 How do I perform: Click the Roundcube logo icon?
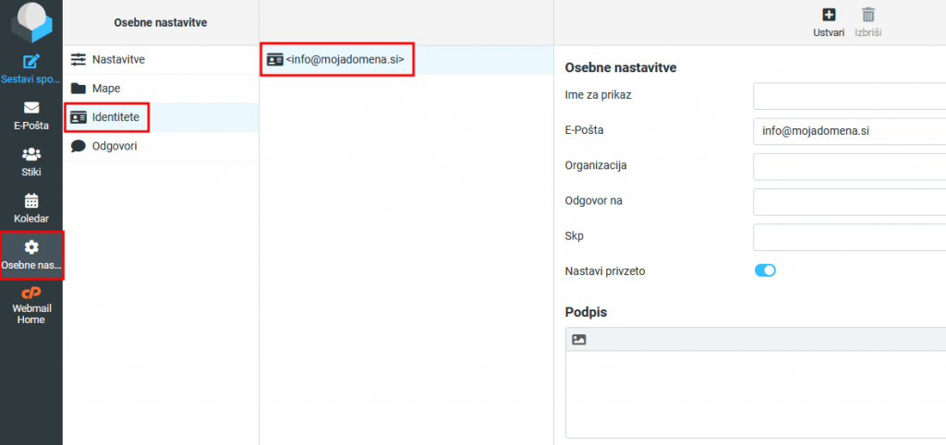30,22
